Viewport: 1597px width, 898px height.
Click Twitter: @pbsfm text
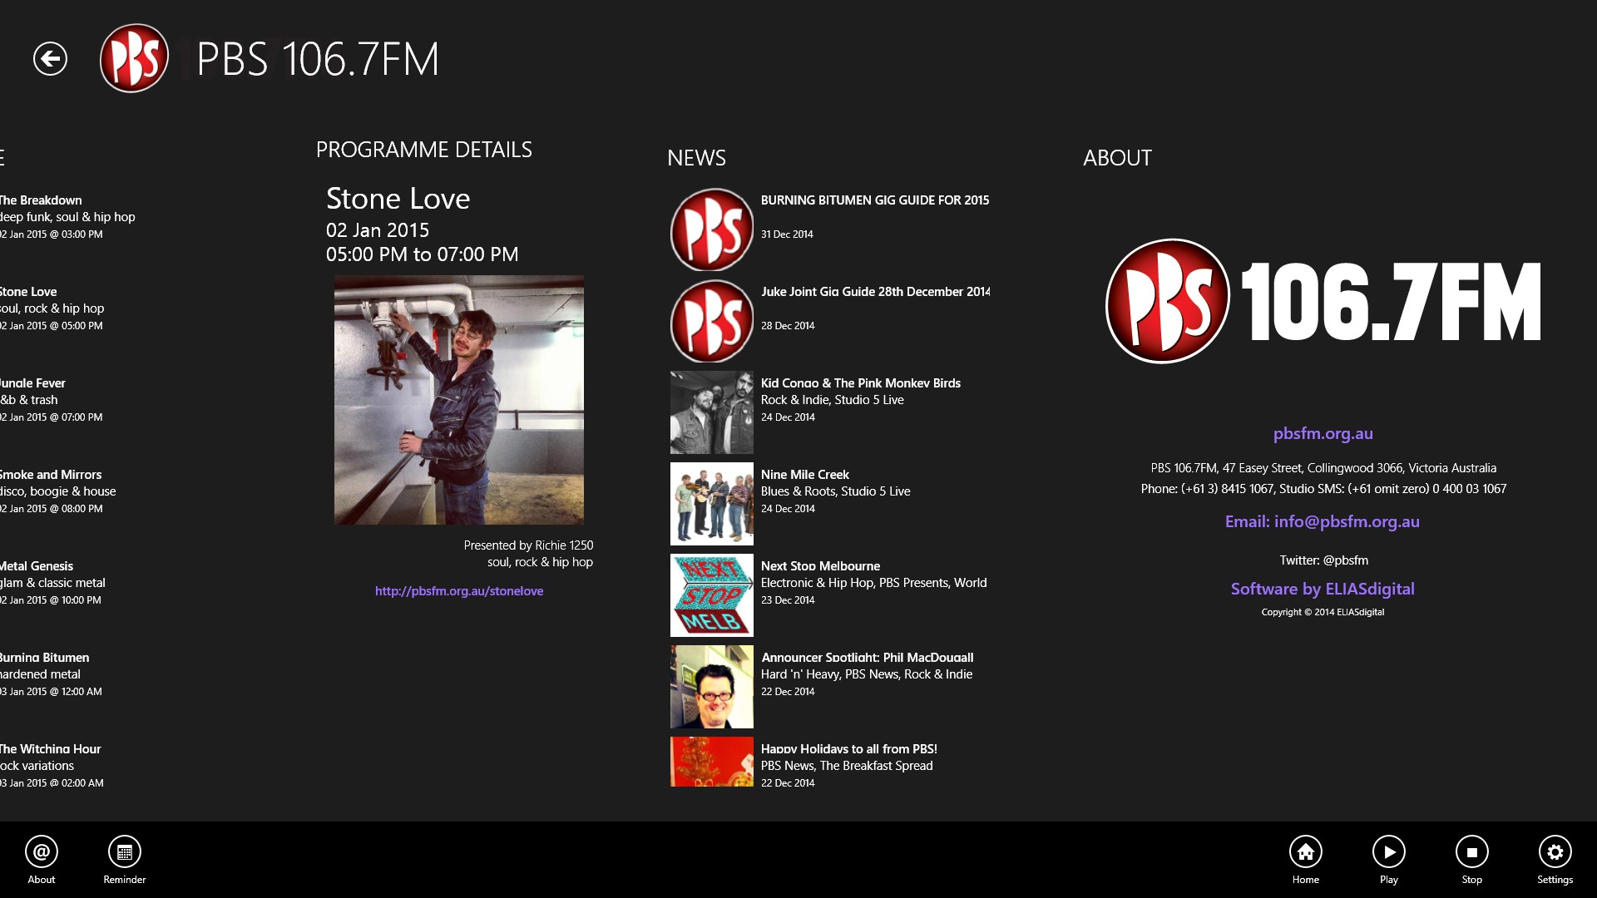tap(1323, 560)
